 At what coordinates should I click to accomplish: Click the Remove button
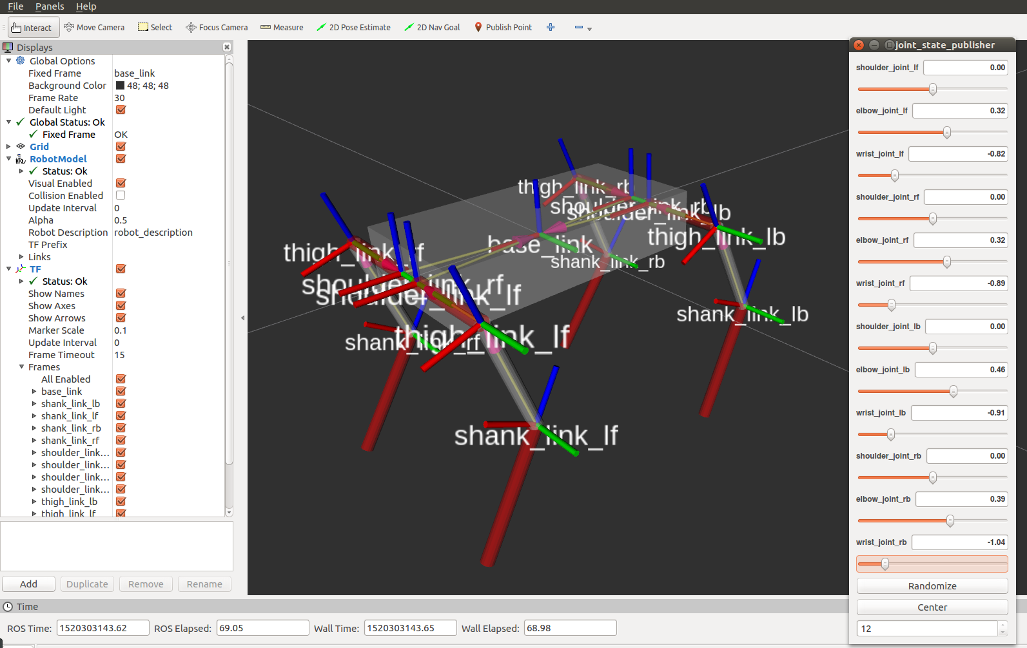146,584
